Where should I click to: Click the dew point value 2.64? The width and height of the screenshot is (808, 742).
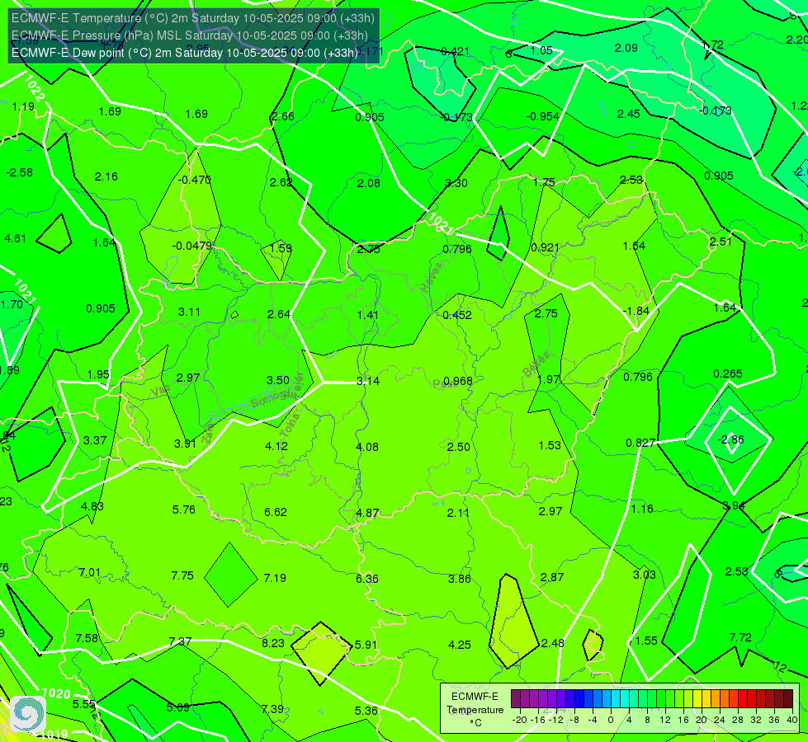click(x=279, y=313)
